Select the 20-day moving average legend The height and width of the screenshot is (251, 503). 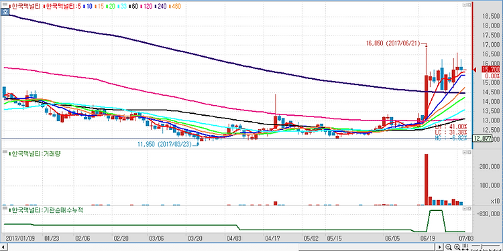coord(111,6)
